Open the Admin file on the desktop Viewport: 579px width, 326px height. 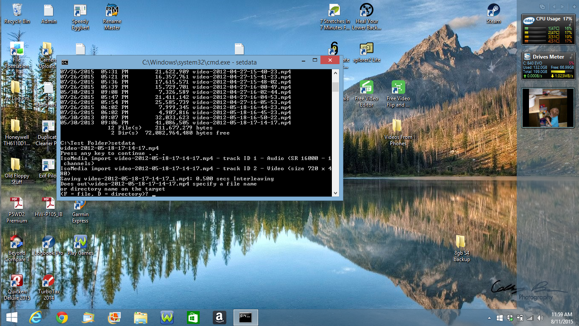[x=49, y=14]
